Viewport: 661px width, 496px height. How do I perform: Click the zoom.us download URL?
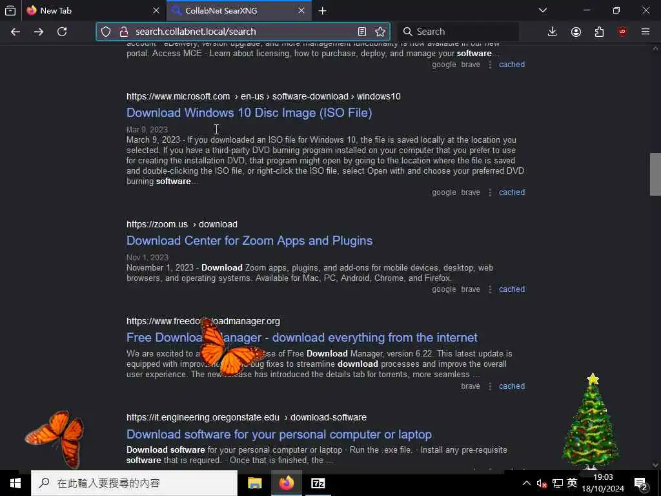click(181, 224)
